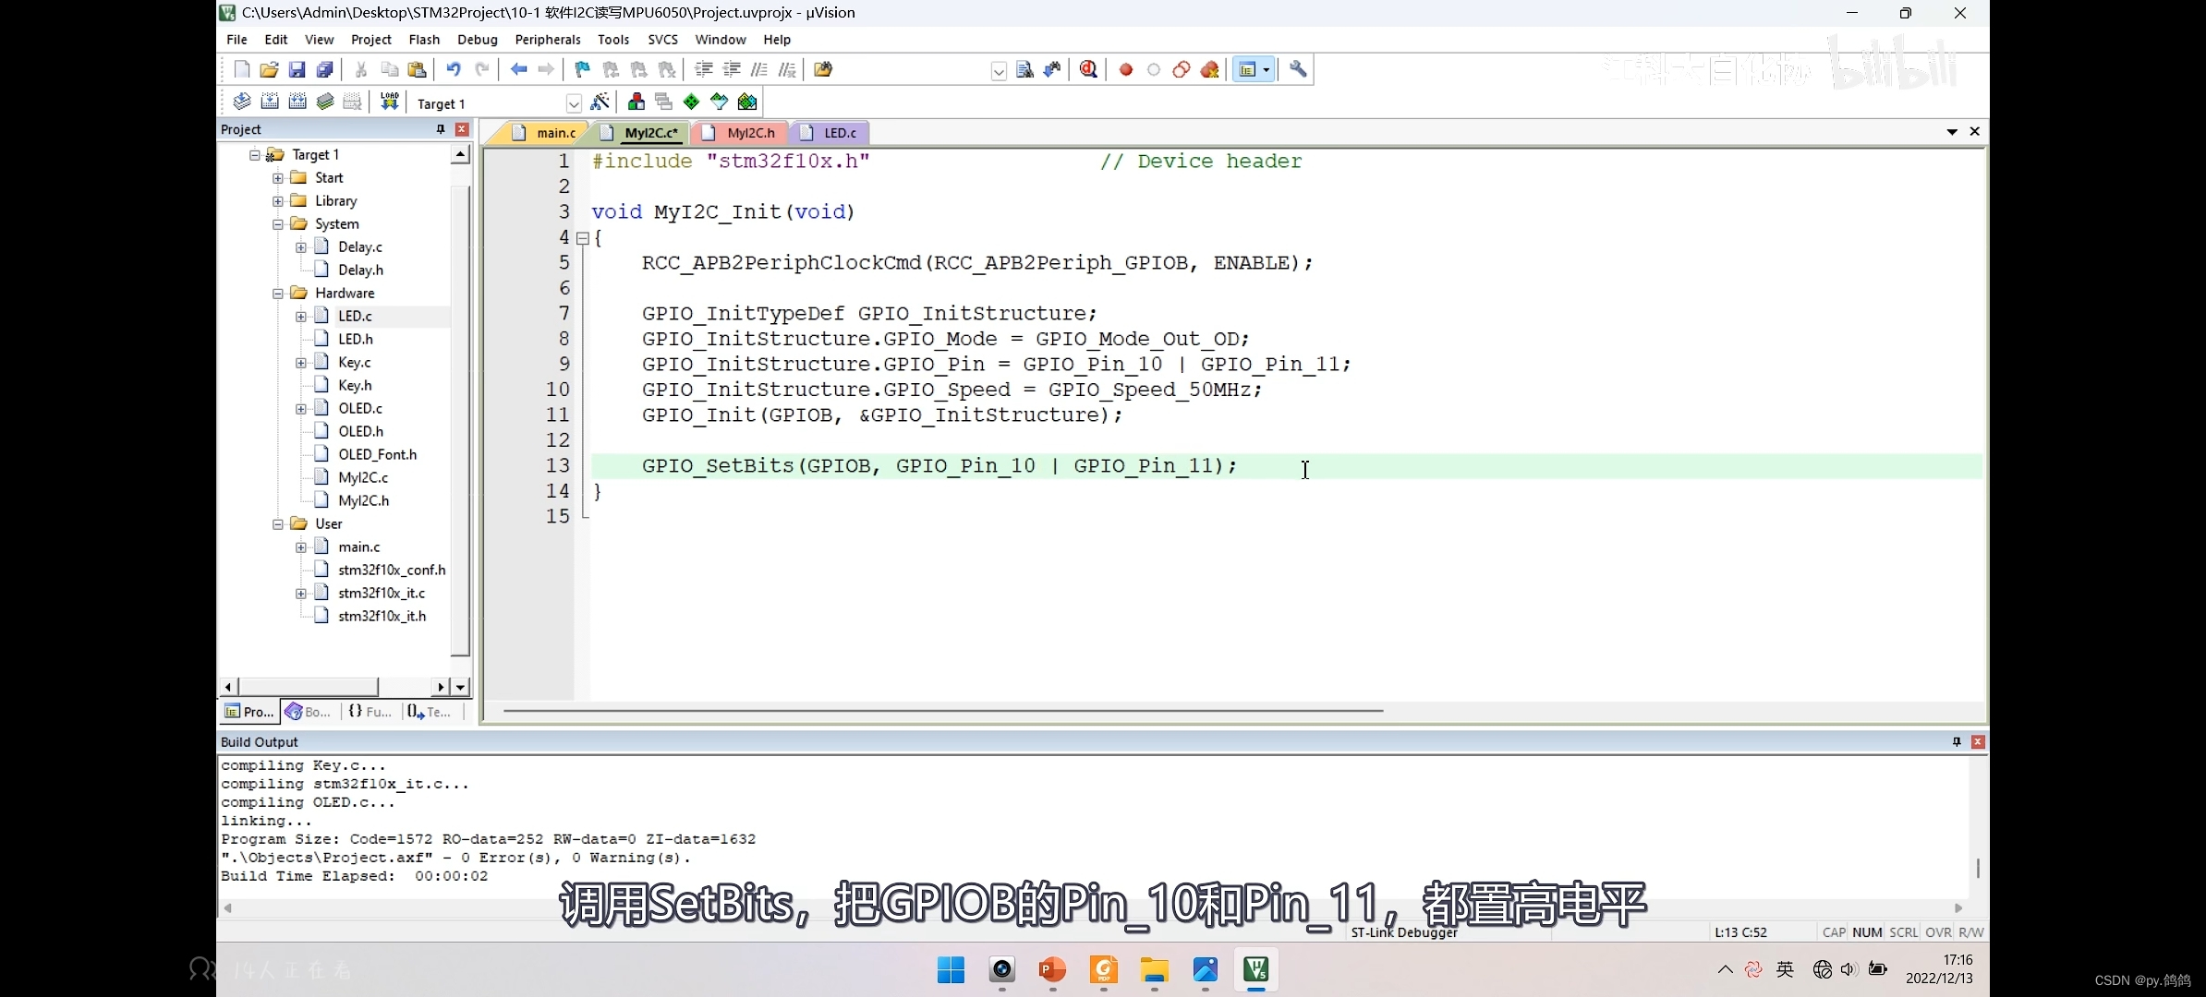Translate the current file with the first build icon

pyautogui.click(x=241, y=102)
